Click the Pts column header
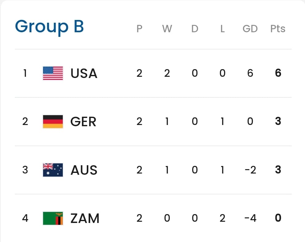This screenshot has height=242, width=305. [x=278, y=29]
